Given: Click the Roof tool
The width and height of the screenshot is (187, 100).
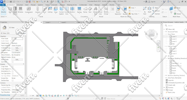Looking at the screenshot, I should click(x=44, y=10).
